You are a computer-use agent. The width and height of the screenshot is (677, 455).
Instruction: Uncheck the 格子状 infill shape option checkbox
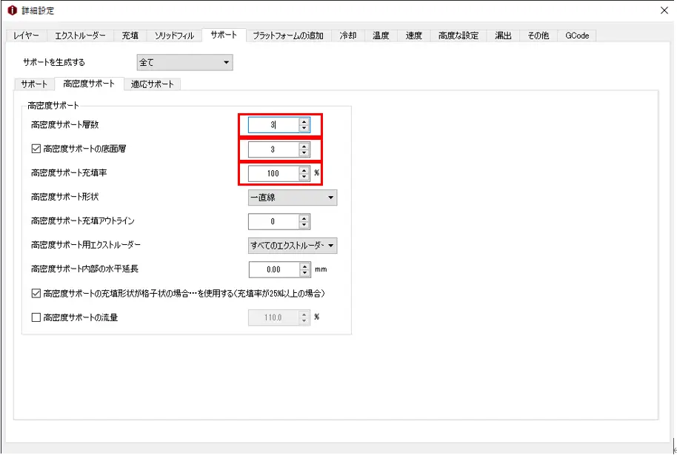click(x=36, y=294)
